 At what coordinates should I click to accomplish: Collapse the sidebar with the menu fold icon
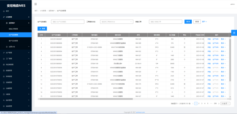coord(35,4)
